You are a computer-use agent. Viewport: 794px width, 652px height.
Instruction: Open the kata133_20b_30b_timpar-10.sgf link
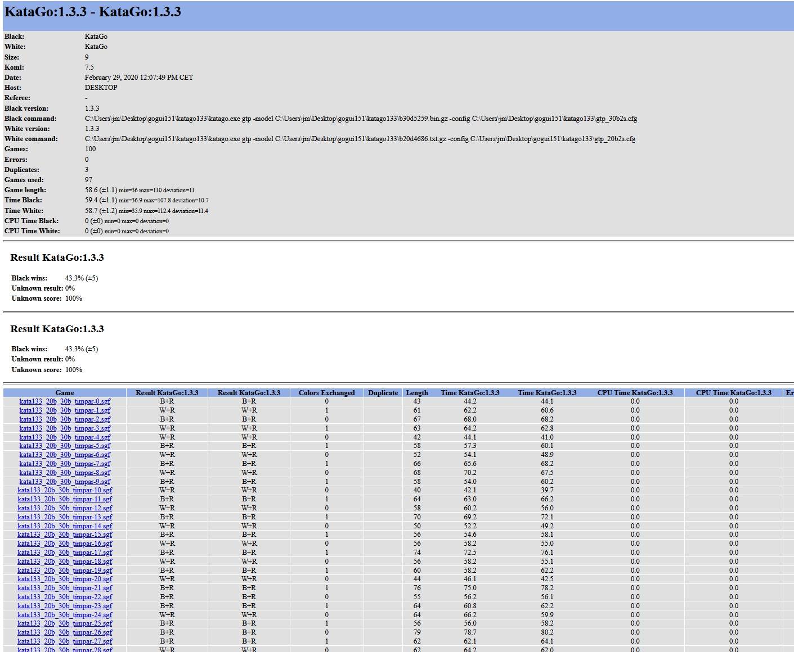coord(65,490)
